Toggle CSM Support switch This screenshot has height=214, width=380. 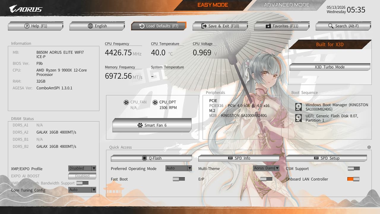[354, 169]
